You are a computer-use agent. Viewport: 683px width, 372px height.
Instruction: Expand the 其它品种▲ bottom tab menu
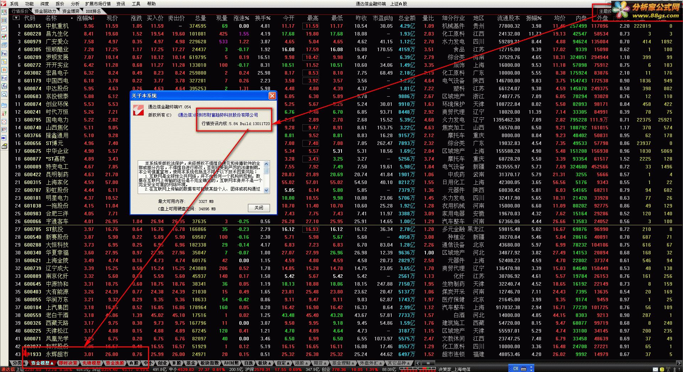(x=398, y=363)
